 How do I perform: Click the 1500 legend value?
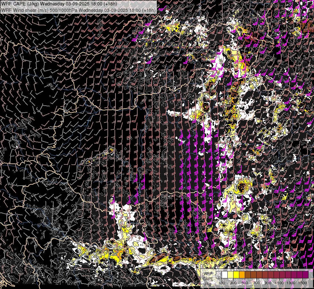(x=302, y=283)
